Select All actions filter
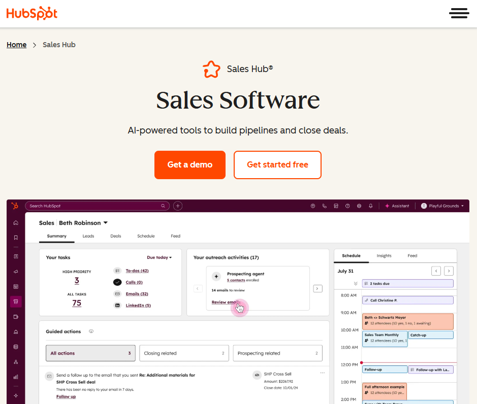Screen dimensions: 477x404 coord(90,353)
